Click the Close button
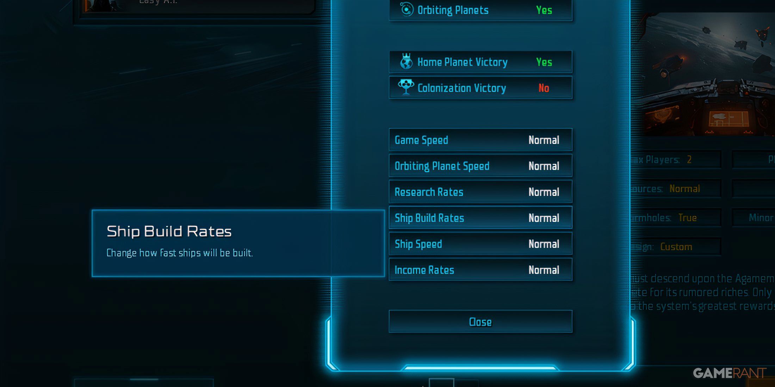This screenshot has height=387, width=775. (480, 322)
